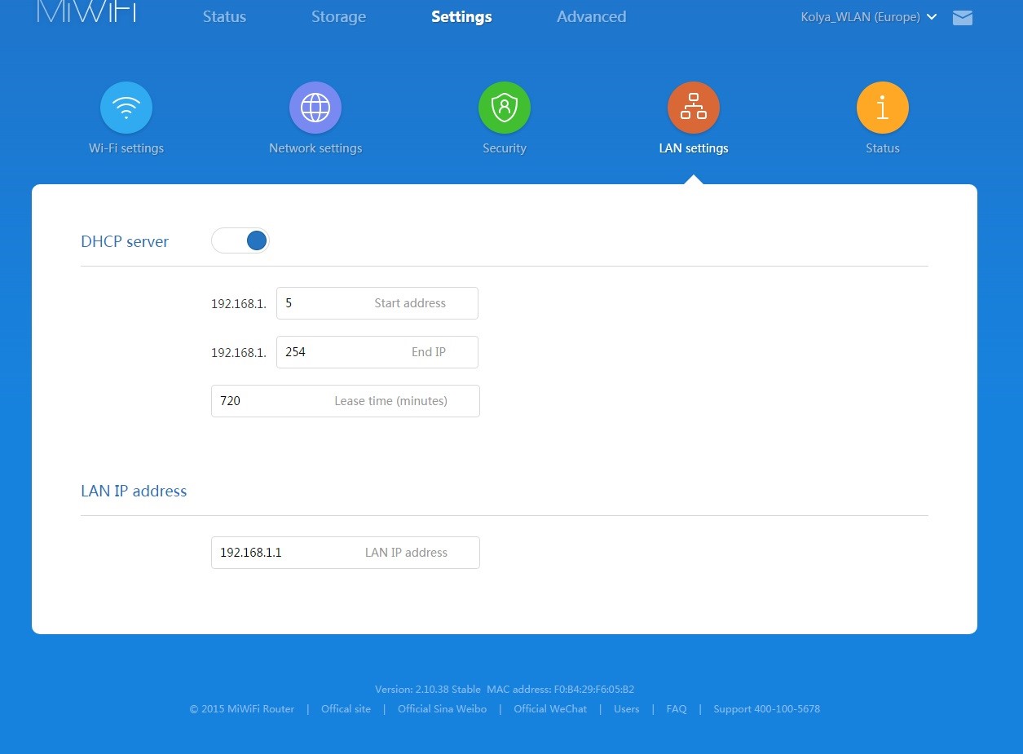Open the Storage tab
The width and height of the screenshot is (1023, 754).
[x=338, y=17]
